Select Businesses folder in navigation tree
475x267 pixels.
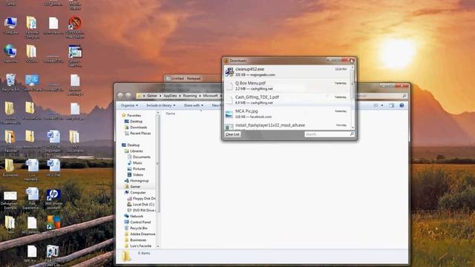coord(135,240)
